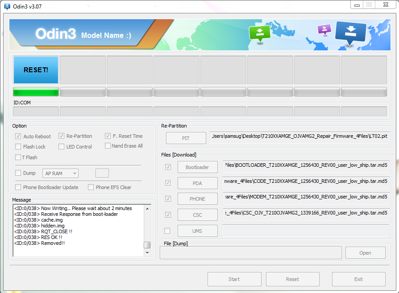Click the UMS file button
This screenshot has width=399, height=293.
tap(197, 231)
